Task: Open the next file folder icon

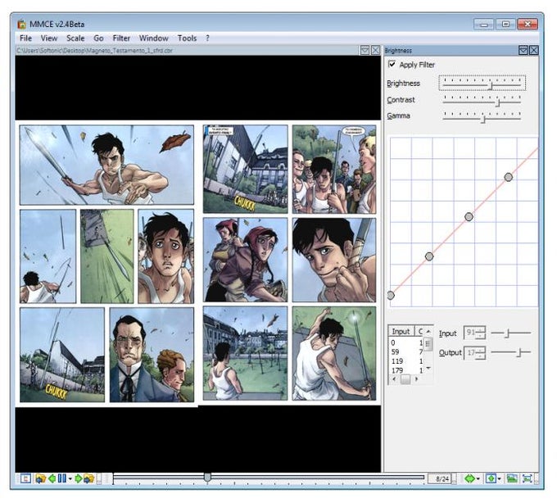Action: [88, 478]
